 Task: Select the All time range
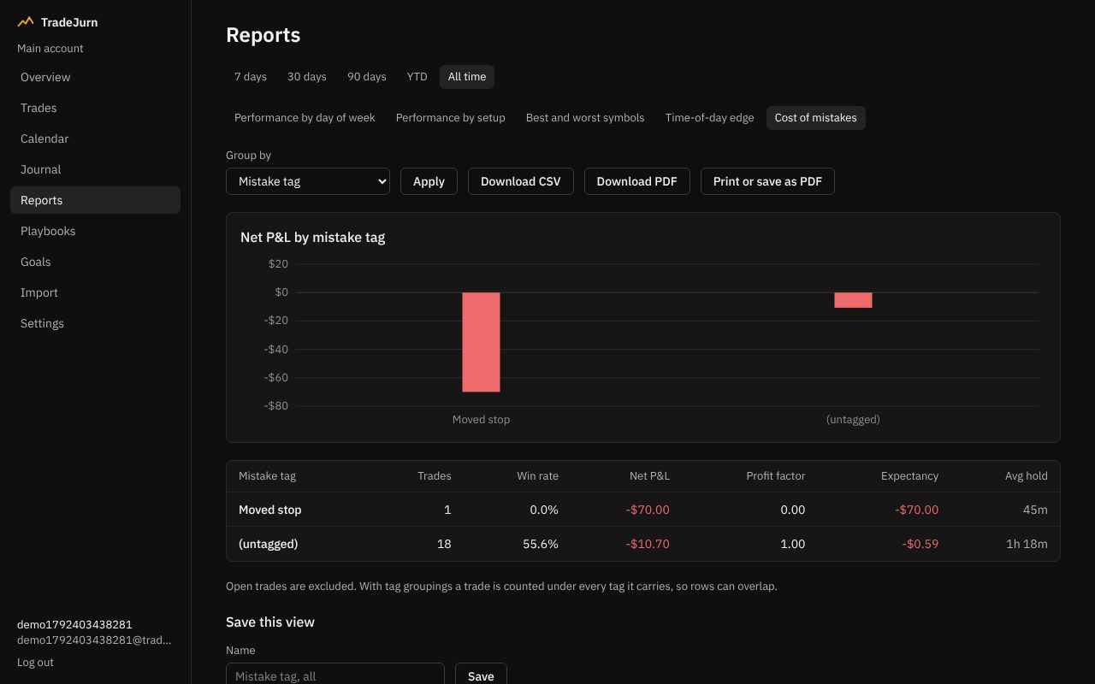point(467,77)
